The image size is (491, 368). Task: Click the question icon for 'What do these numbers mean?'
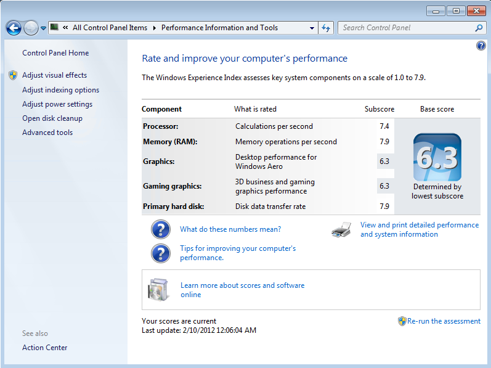161,229
